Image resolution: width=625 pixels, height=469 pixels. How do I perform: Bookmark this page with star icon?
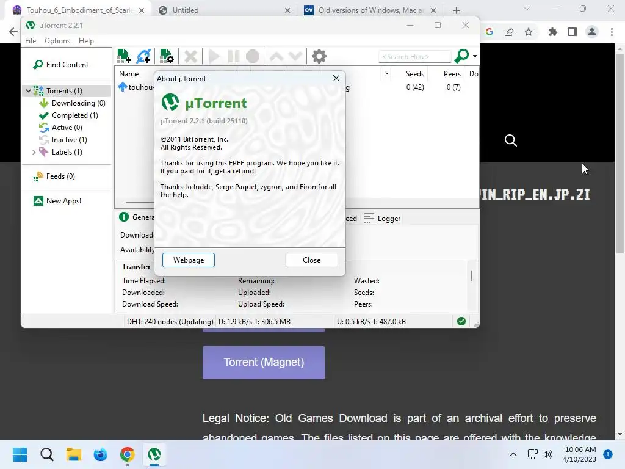529,32
